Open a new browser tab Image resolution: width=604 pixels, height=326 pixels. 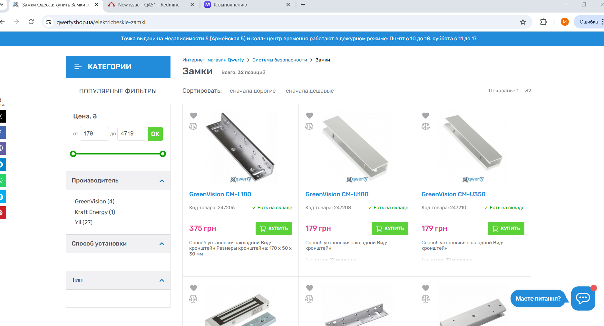[303, 5]
